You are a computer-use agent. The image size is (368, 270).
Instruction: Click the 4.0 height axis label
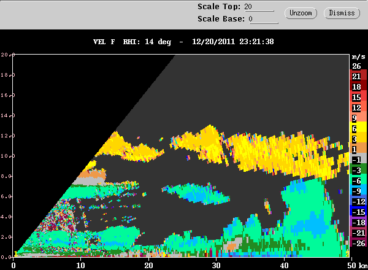(6, 217)
